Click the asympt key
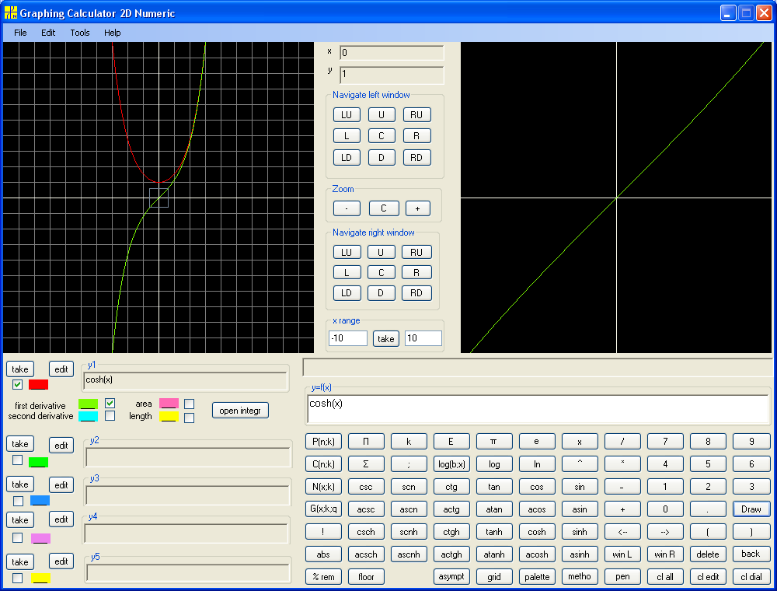 (451, 577)
